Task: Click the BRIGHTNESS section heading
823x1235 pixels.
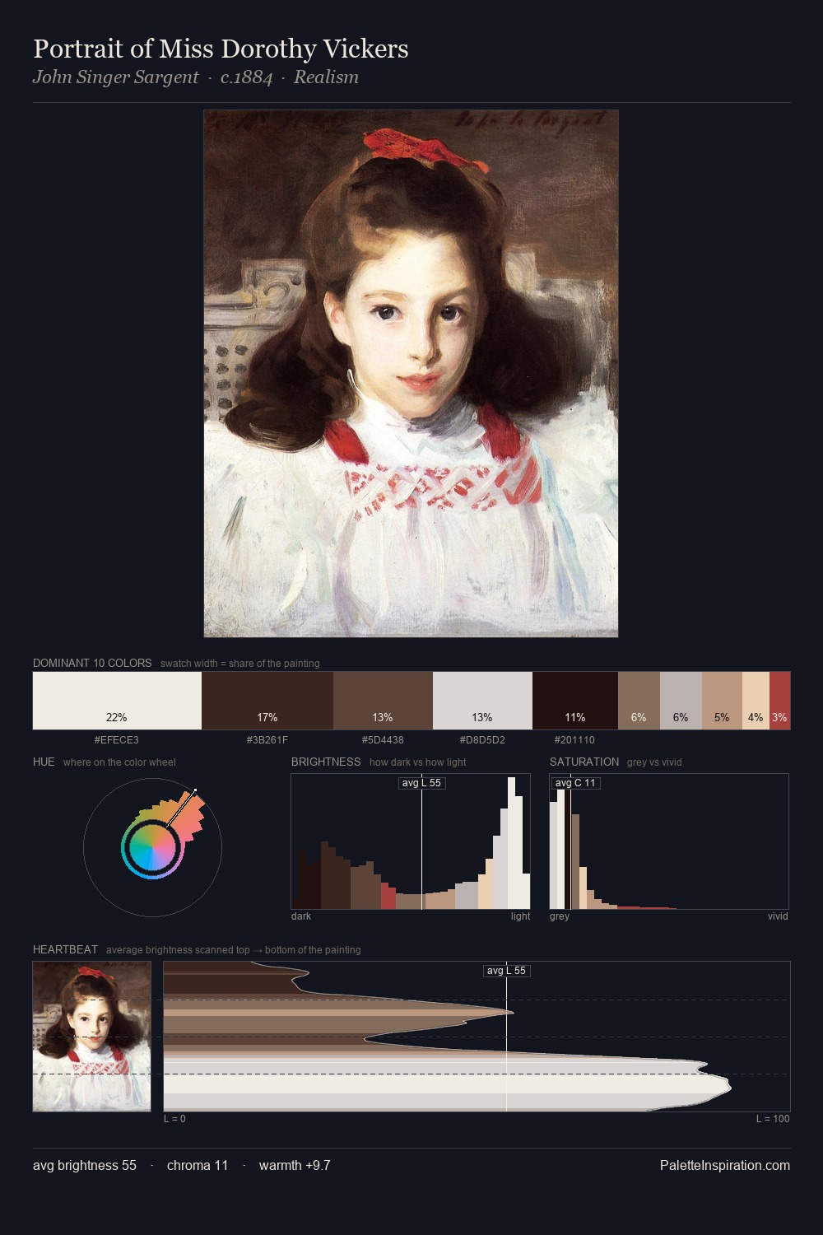Action: (326, 762)
